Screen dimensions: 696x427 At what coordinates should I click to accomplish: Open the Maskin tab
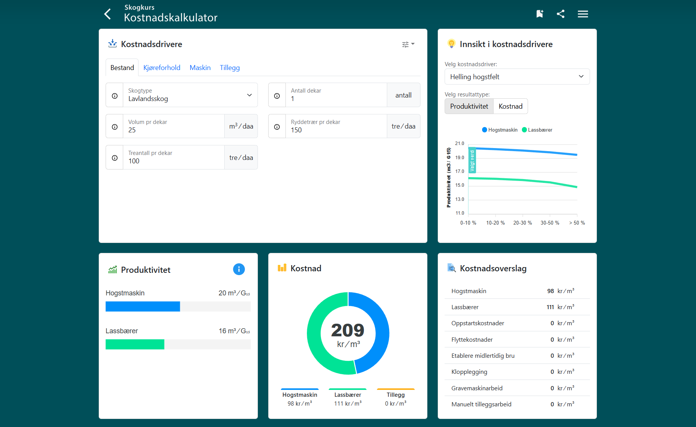click(200, 68)
